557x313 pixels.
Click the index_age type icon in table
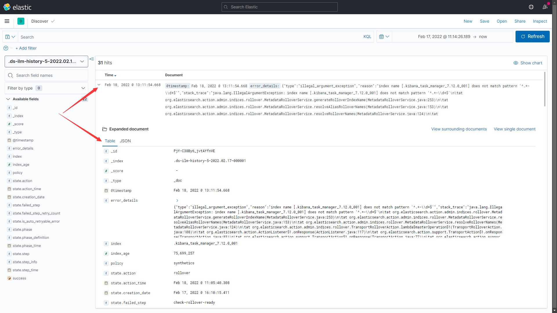coord(106,254)
